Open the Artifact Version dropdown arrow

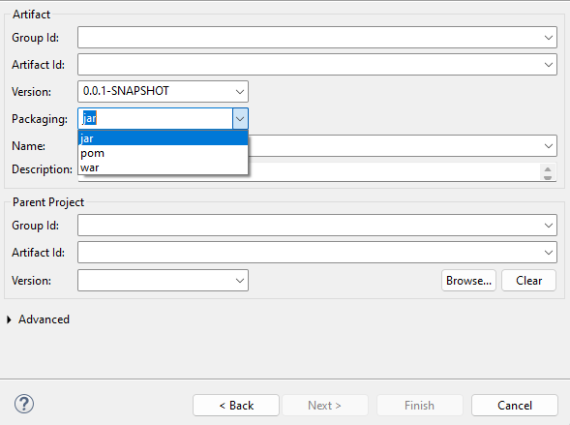pyautogui.click(x=240, y=92)
